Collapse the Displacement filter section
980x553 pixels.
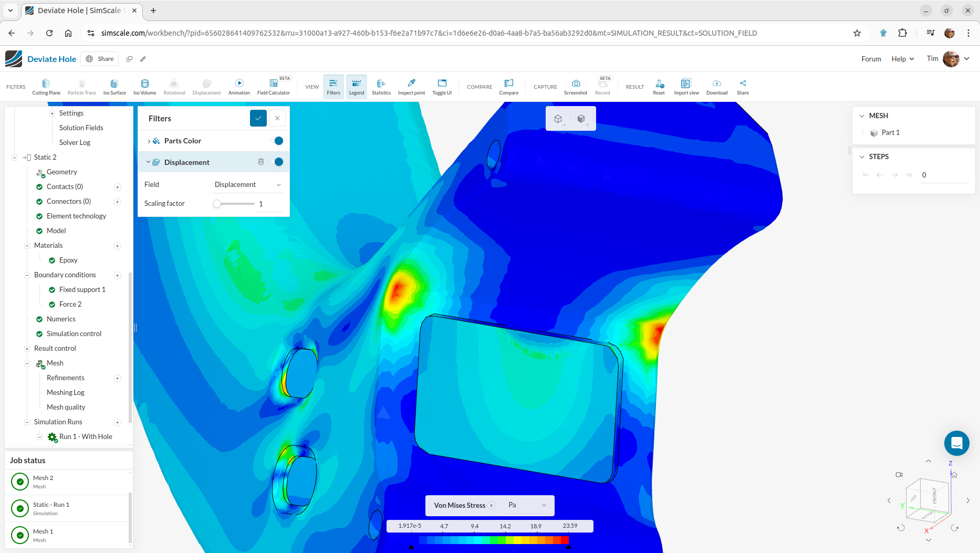pos(149,162)
